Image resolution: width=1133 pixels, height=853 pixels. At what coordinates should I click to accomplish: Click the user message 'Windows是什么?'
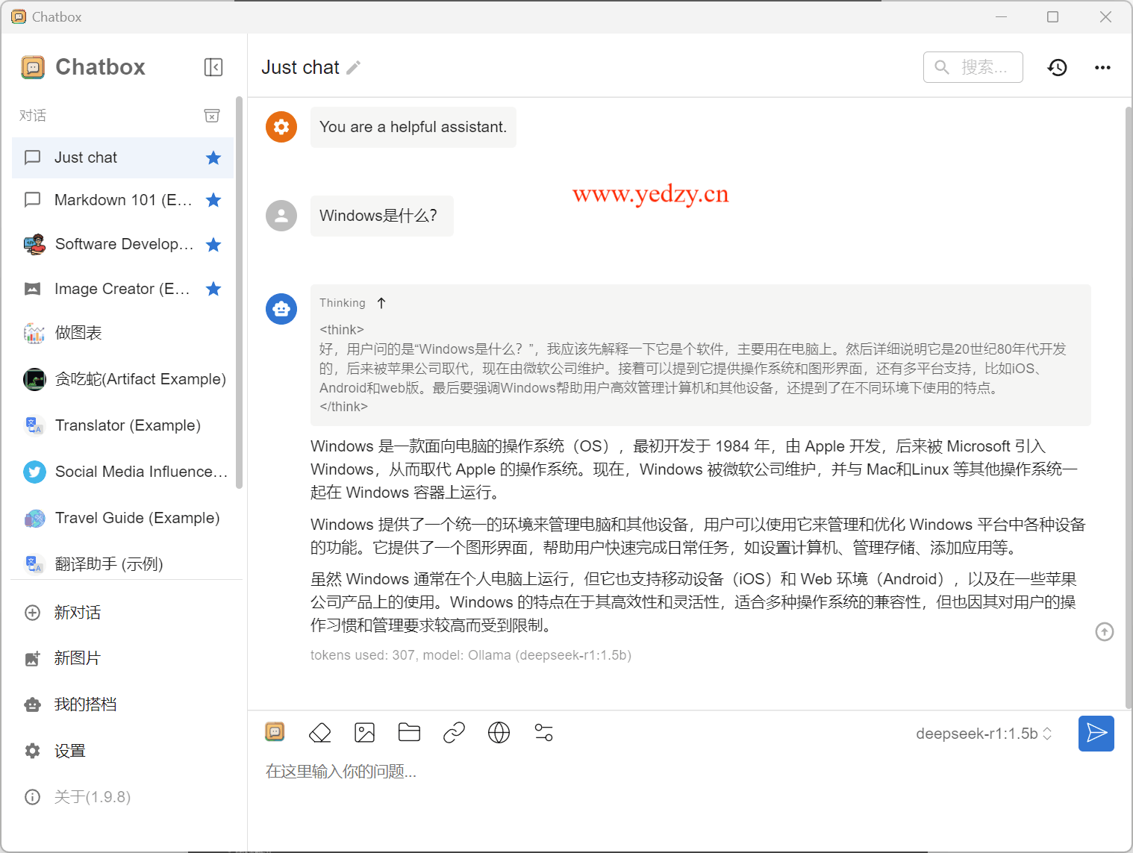381,216
